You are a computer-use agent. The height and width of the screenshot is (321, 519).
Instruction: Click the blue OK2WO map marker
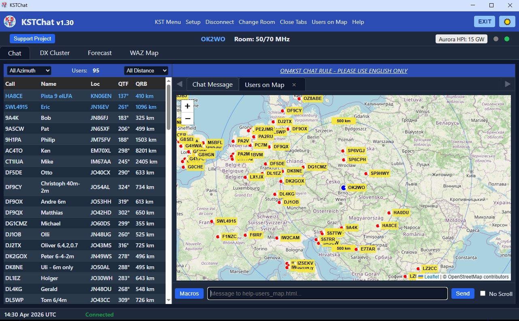[x=344, y=187]
